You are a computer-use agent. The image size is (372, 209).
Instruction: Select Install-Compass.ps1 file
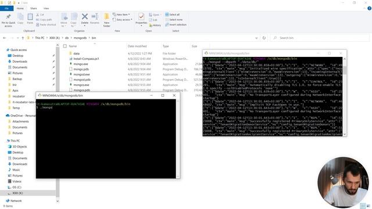click(x=86, y=59)
